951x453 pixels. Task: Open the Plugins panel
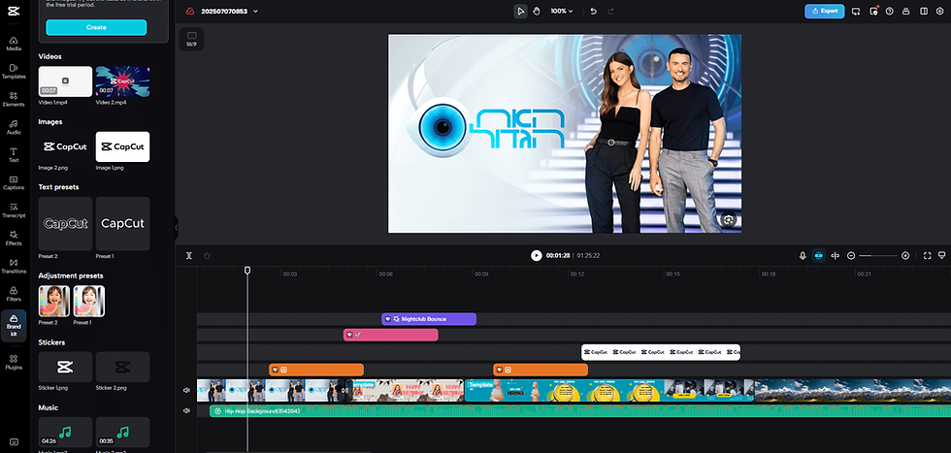(14, 362)
